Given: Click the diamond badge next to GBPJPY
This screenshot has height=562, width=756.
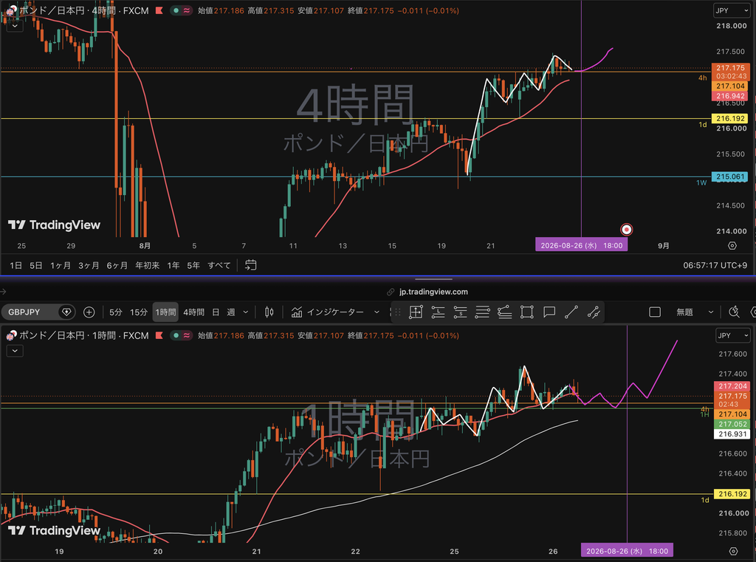Looking at the screenshot, I should tap(66, 312).
